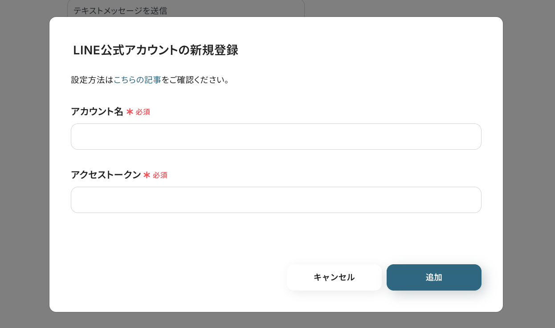
Task: Click the 追加 button to register the account
Action: coord(433,277)
